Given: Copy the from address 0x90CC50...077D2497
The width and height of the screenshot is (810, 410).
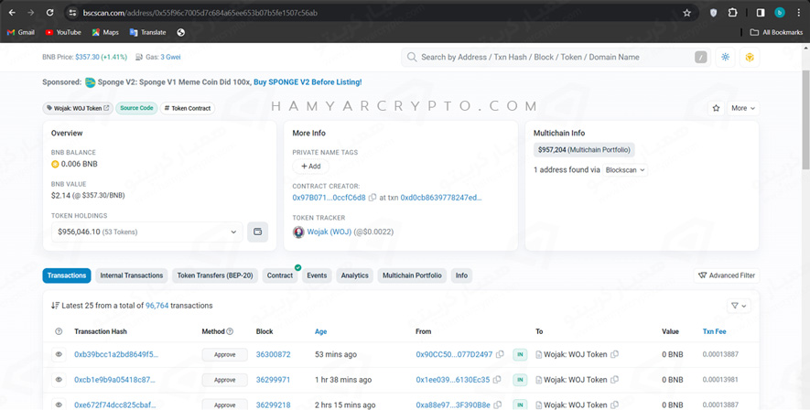Looking at the screenshot, I should [500, 355].
